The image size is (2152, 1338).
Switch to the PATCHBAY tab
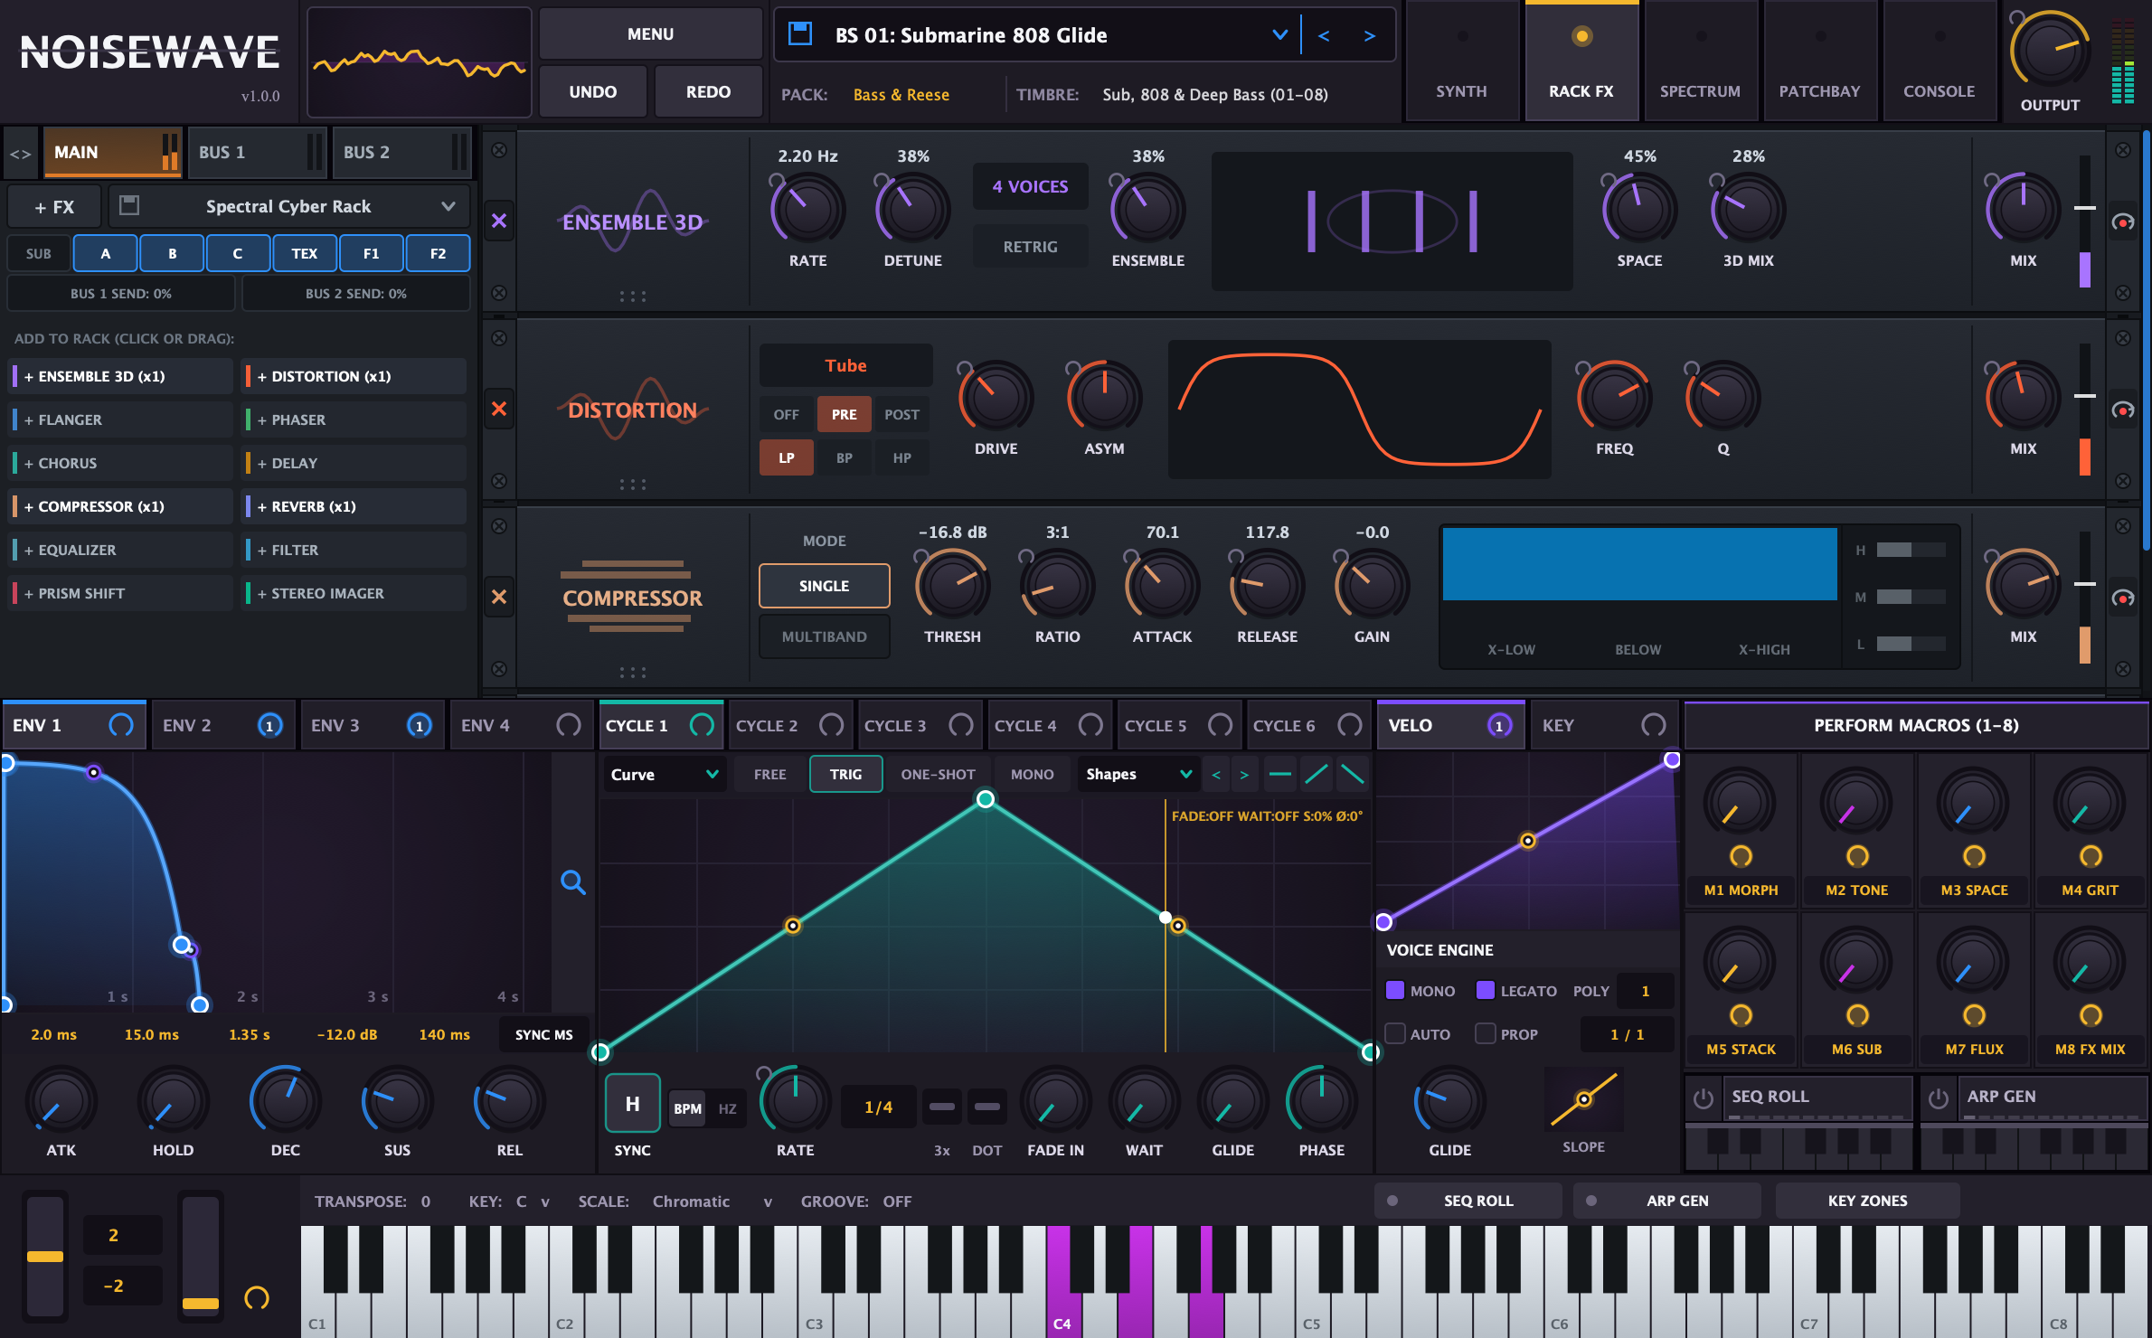tap(1819, 61)
